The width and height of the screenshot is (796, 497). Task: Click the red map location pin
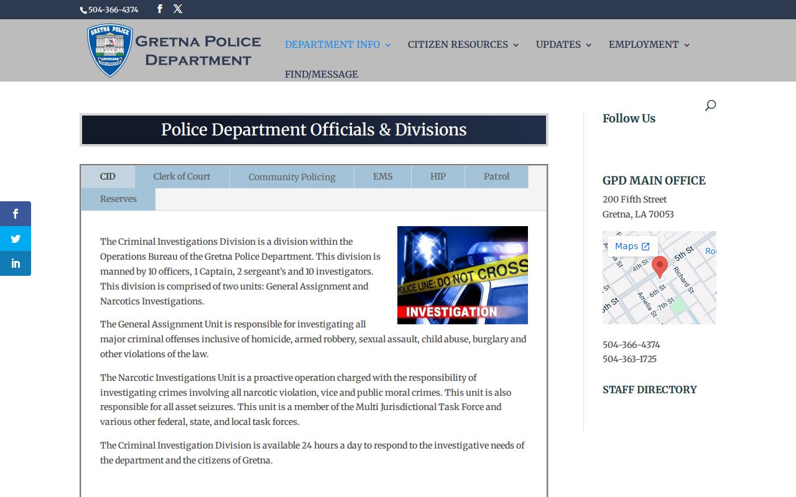tap(660, 267)
